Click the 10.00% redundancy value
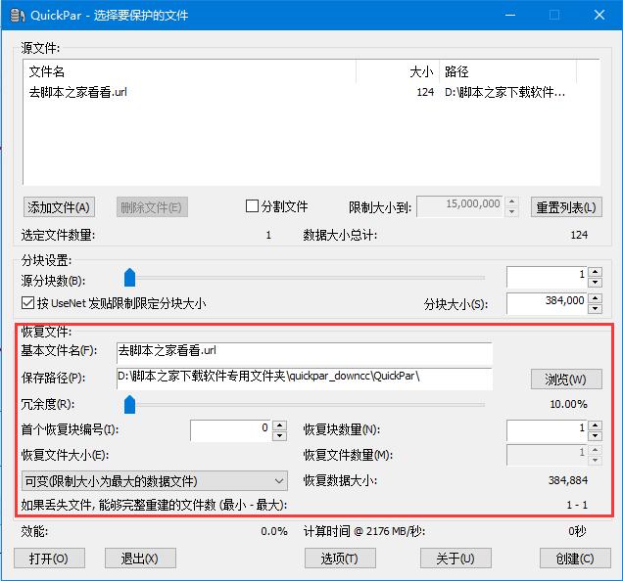Screen dimensions: 623x581 [x=568, y=404]
